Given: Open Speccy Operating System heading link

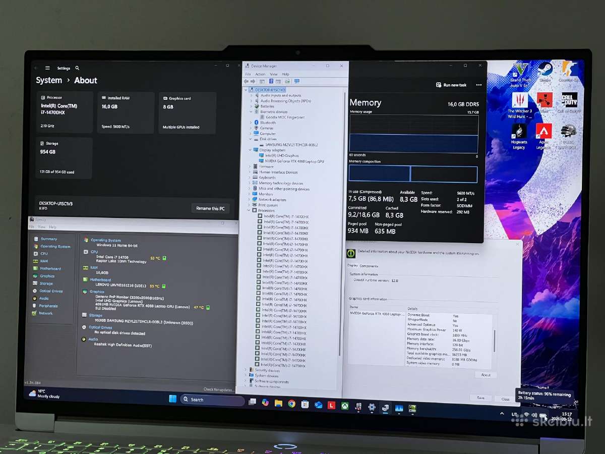Looking at the screenshot, I should pos(106,241).
